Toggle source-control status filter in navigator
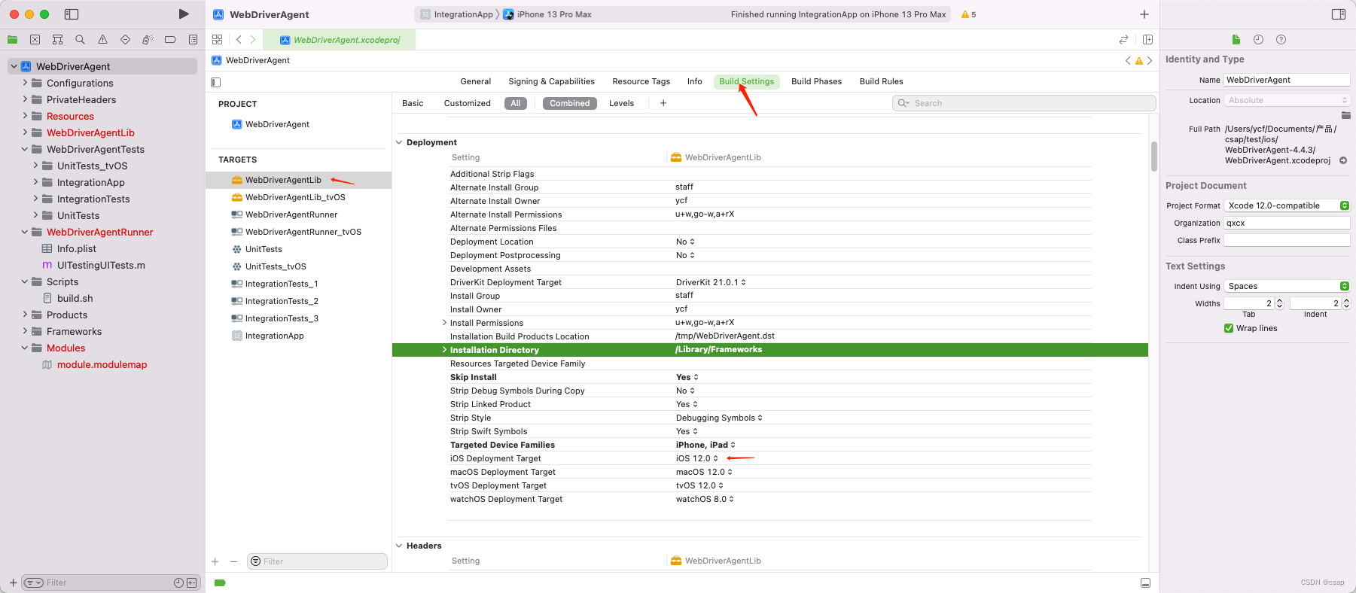Screen dimensions: 1356x593 (191, 582)
